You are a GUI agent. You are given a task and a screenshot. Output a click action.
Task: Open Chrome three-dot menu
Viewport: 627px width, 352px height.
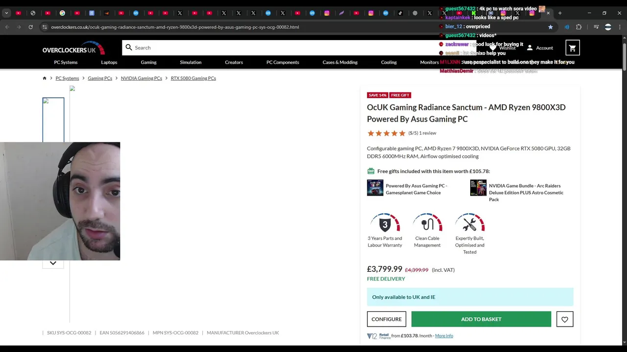pos(620,27)
